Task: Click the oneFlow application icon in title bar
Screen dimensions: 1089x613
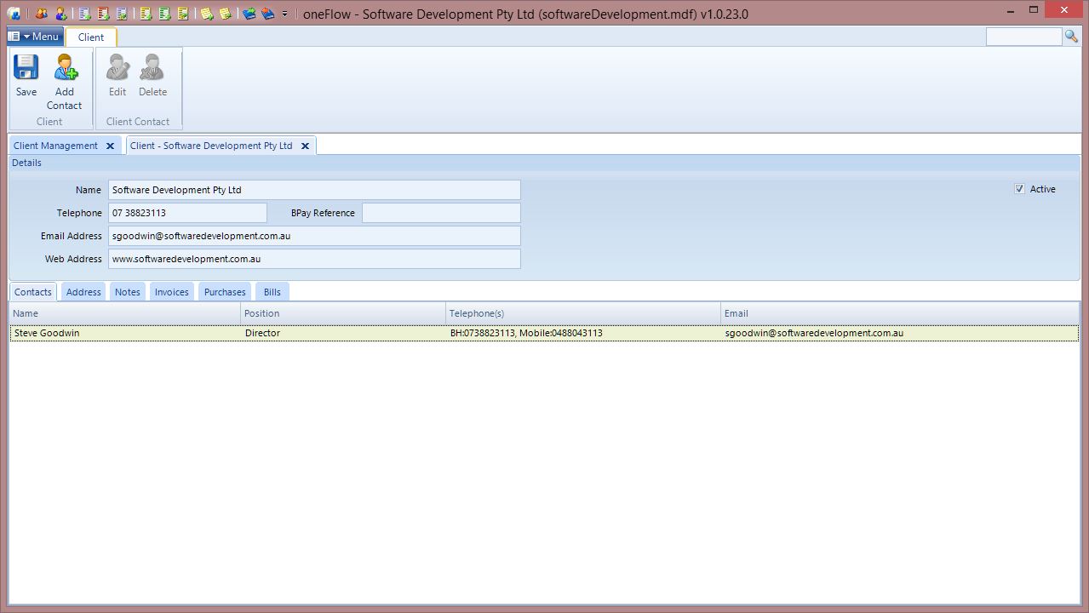Action: (14, 14)
